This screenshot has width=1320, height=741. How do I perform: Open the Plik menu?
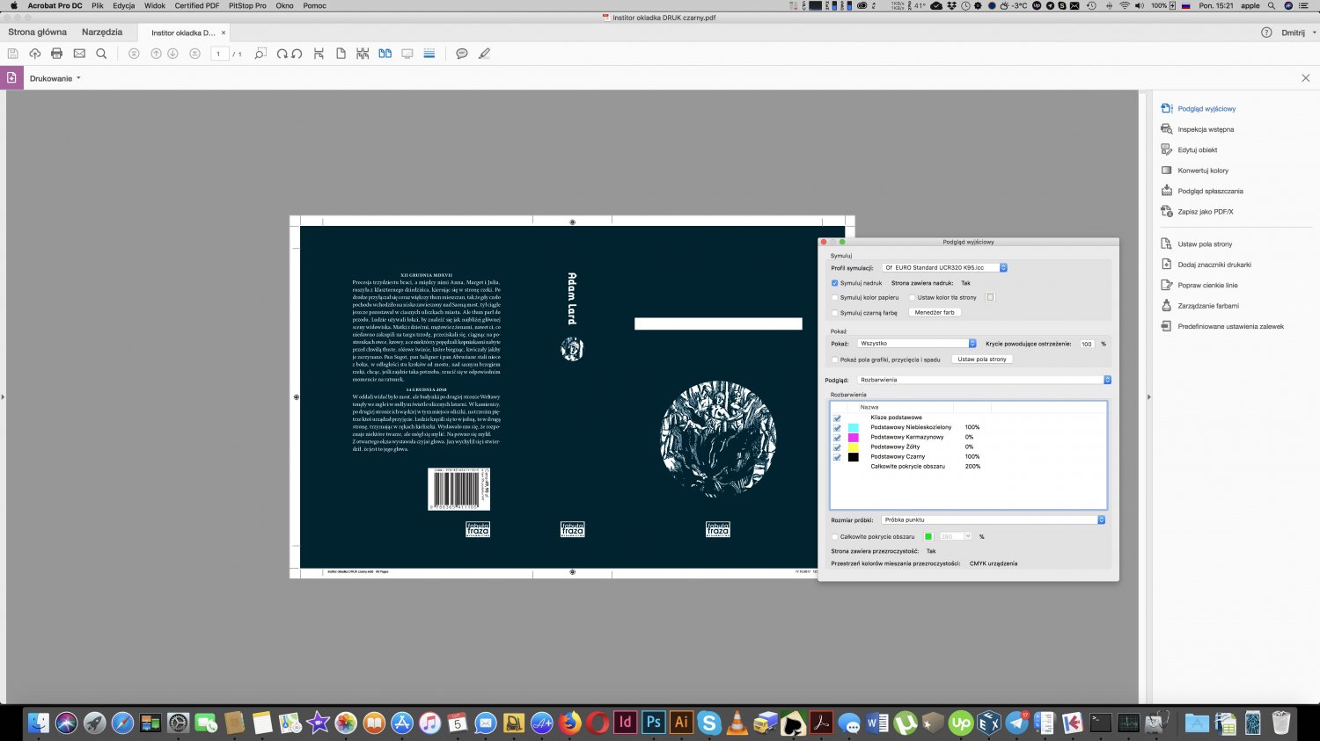98,6
